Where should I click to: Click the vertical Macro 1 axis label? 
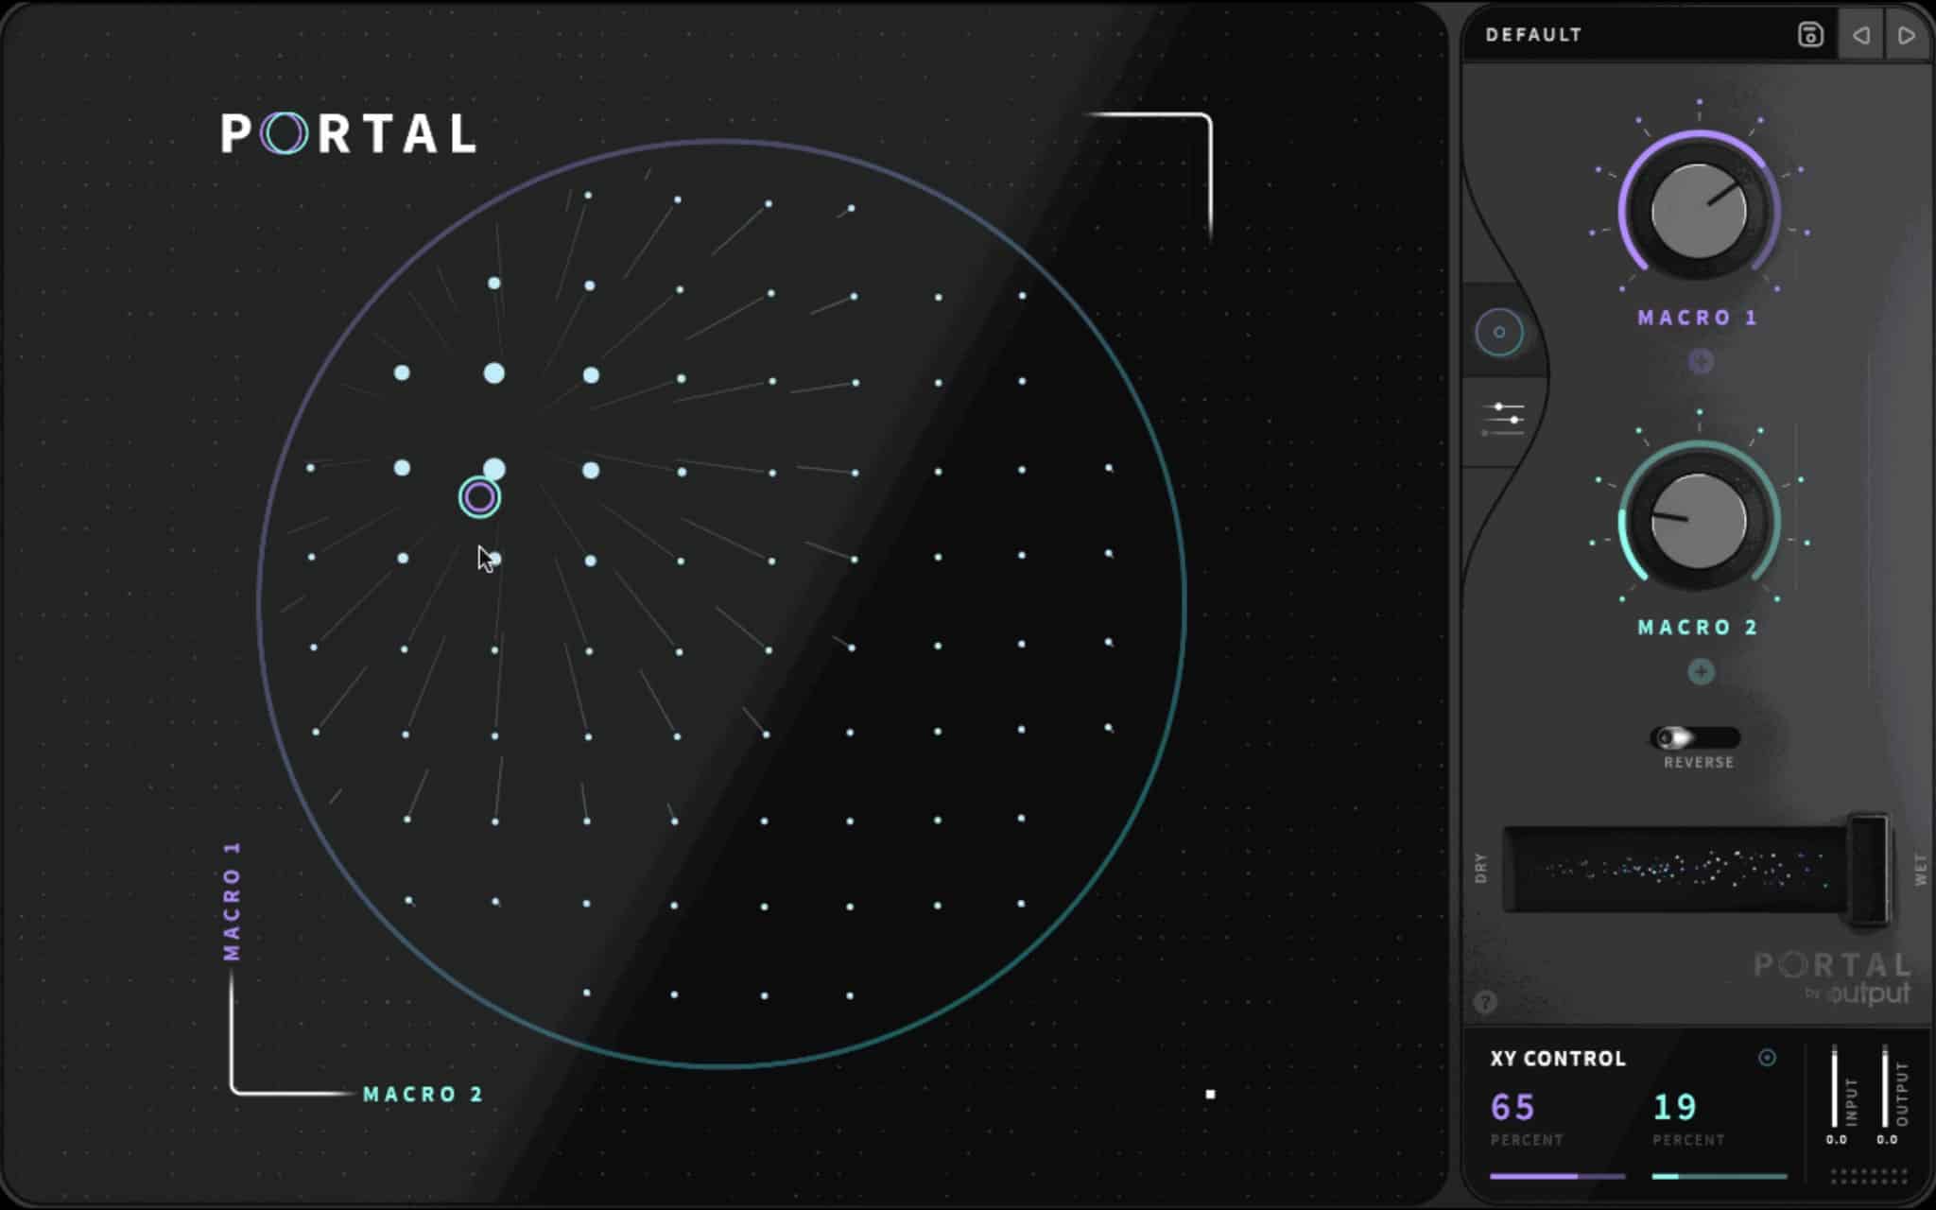click(x=232, y=901)
